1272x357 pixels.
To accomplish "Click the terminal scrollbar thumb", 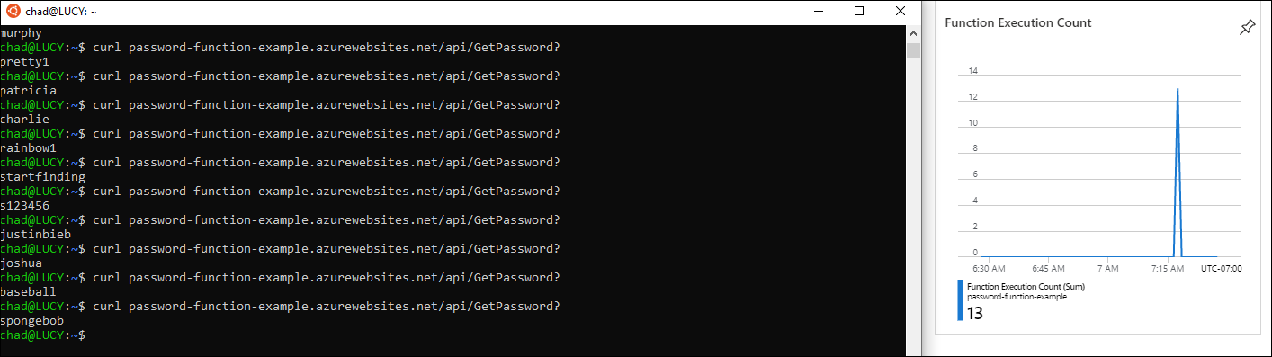I will click(913, 49).
